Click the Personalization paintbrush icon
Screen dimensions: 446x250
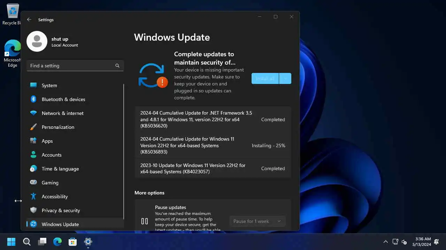click(33, 127)
